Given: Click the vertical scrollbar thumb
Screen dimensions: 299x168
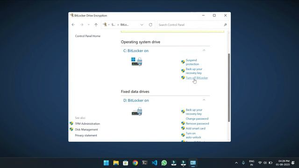Looking at the screenshot, I should tap(229, 88).
